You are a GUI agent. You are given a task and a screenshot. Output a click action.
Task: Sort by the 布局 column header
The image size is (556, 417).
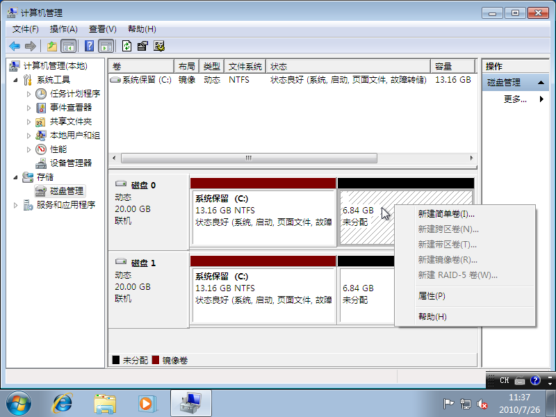click(187, 66)
